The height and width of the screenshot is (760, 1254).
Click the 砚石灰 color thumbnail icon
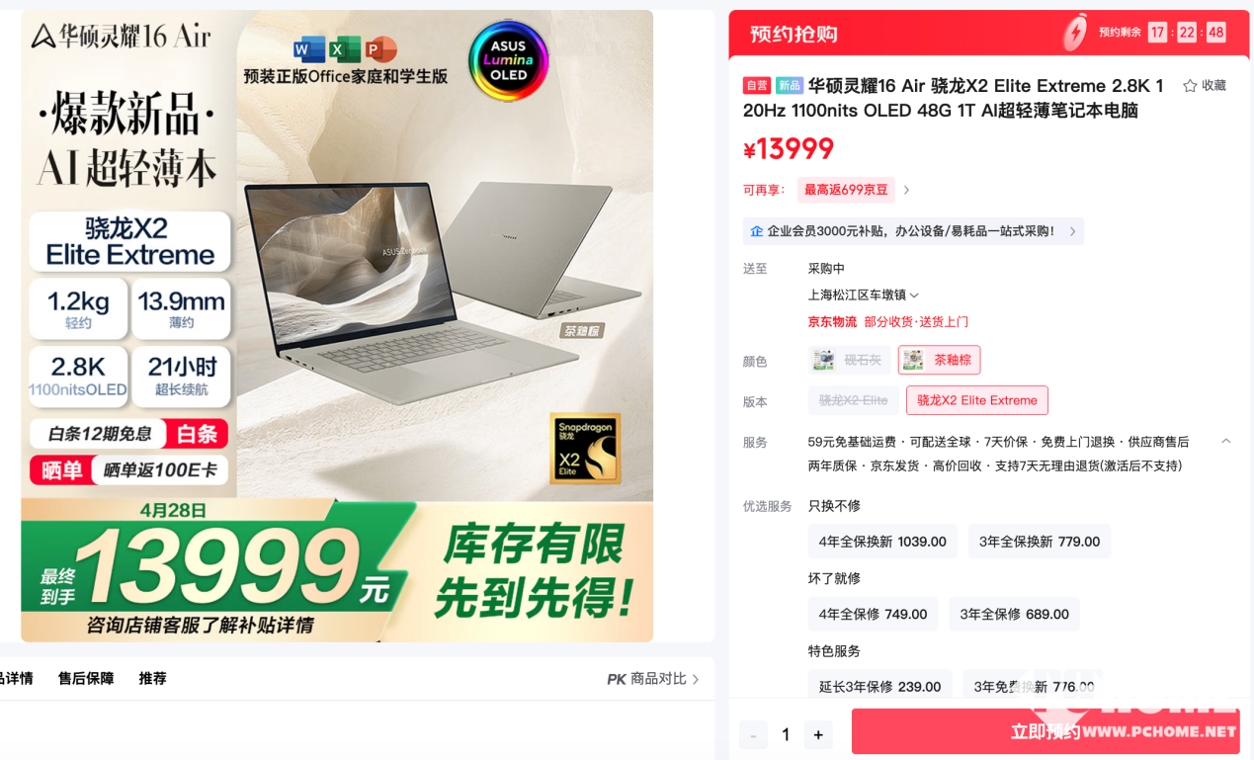tap(823, 360)
